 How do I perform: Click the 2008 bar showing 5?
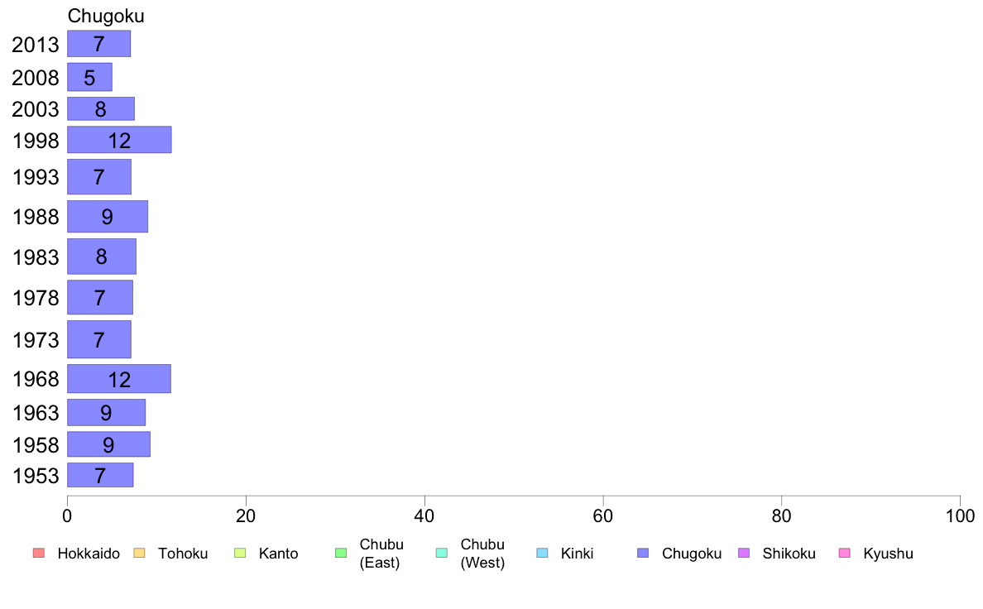pos(89,77)
